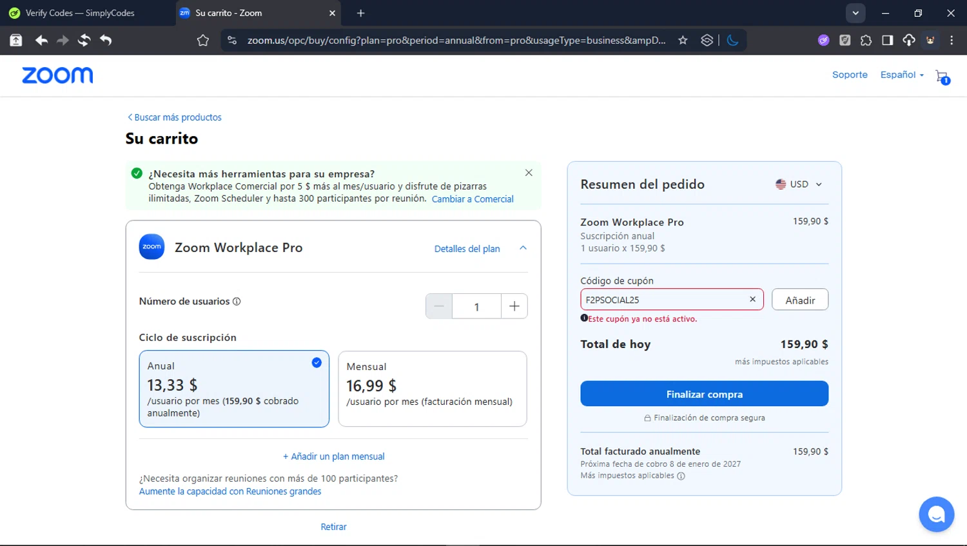Click the Total de hoy amount 159,90 $

click(804, 344)
